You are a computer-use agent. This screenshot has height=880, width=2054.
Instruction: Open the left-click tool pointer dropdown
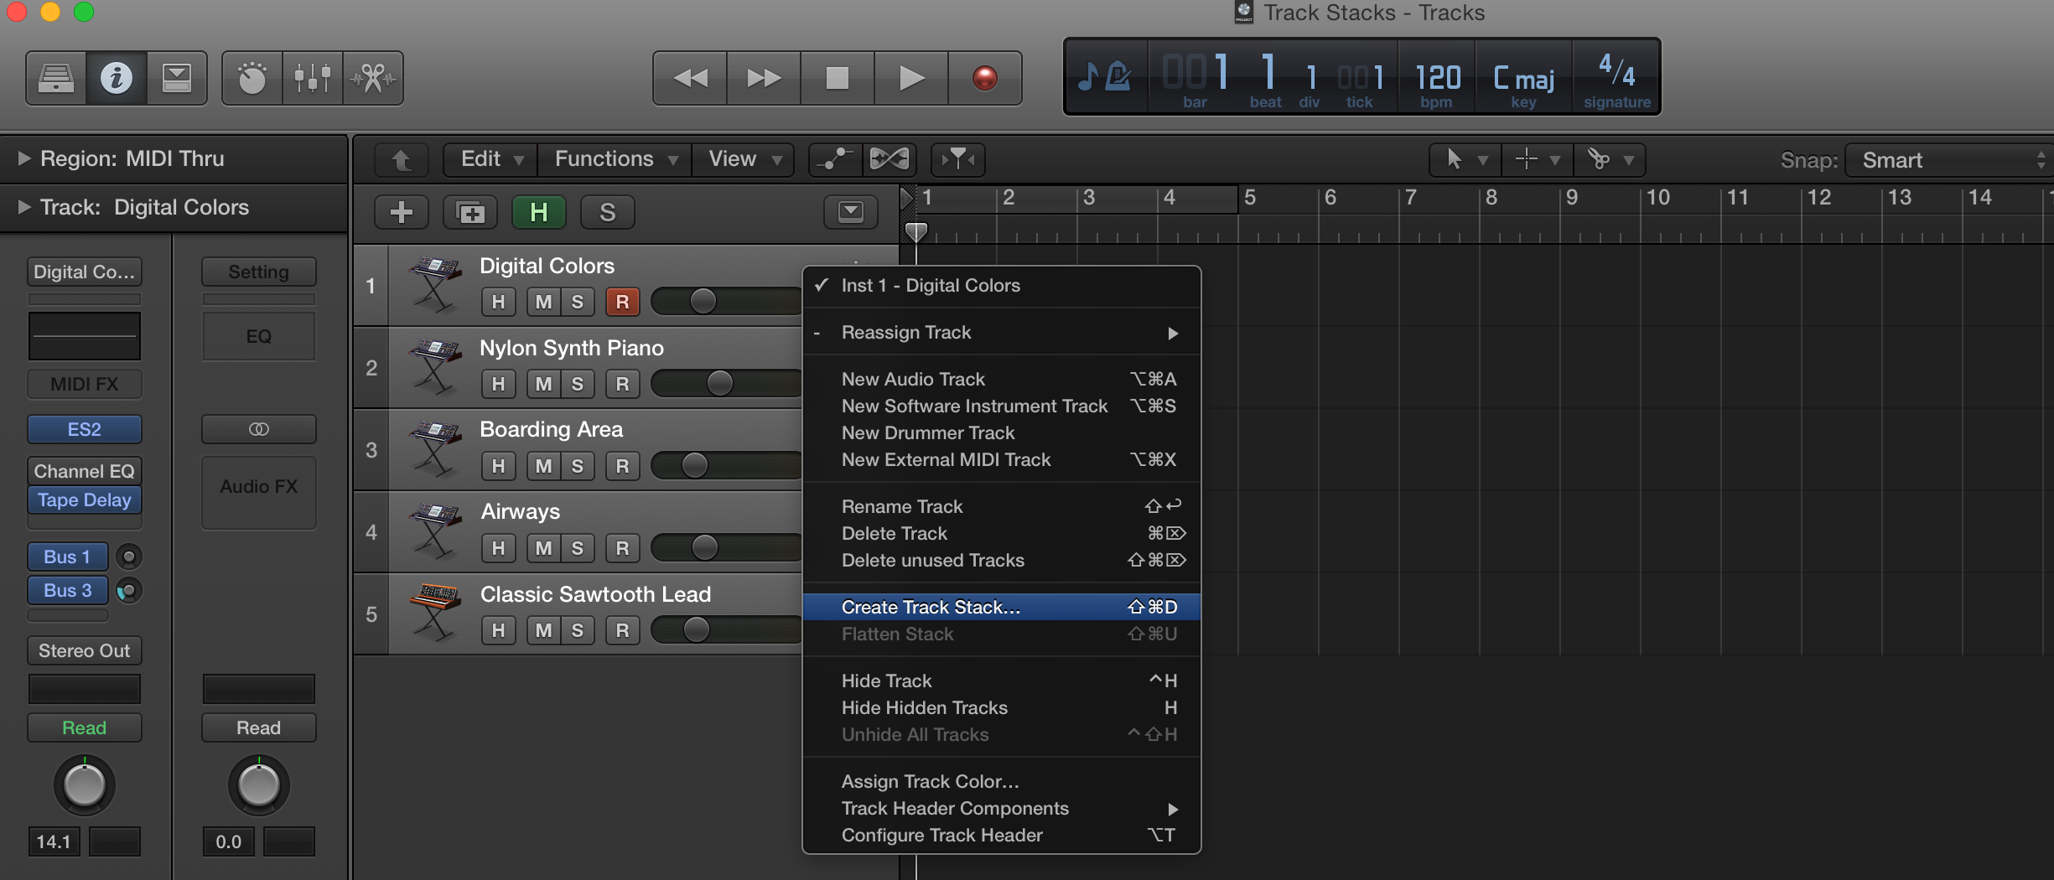tap(1465, 159)
